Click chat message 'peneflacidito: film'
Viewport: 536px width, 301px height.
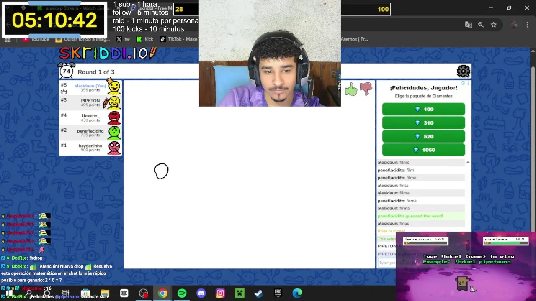tap(396, 170)
